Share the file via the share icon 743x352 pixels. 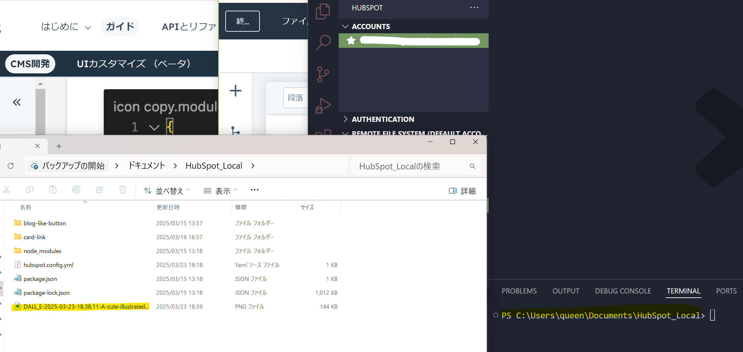pyautogui.click(x=100, y=190)
